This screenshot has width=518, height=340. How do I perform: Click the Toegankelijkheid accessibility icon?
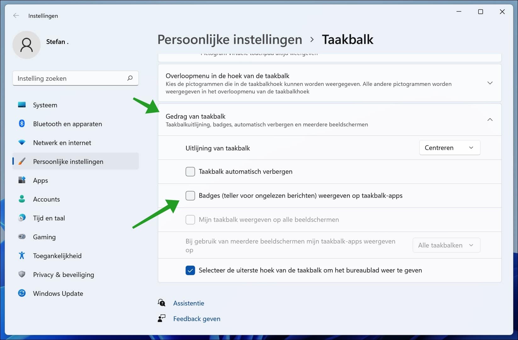click(x=21, y=255)
